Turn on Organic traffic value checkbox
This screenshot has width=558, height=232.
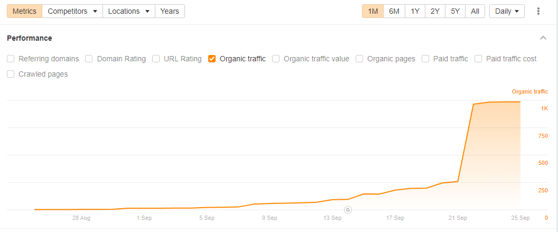coord(276,59)
